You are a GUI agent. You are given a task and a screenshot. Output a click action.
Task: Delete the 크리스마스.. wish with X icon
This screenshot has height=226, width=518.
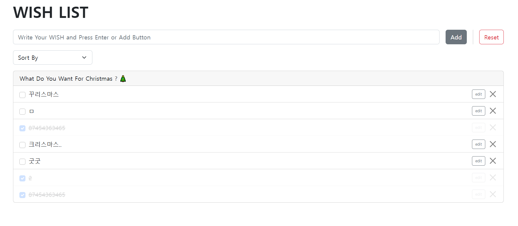point(493,144)
